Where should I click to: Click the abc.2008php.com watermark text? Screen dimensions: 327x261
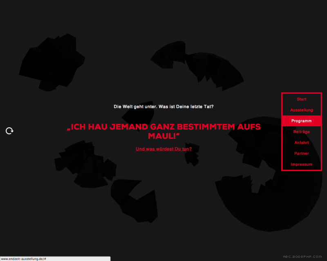coord(302,257)
